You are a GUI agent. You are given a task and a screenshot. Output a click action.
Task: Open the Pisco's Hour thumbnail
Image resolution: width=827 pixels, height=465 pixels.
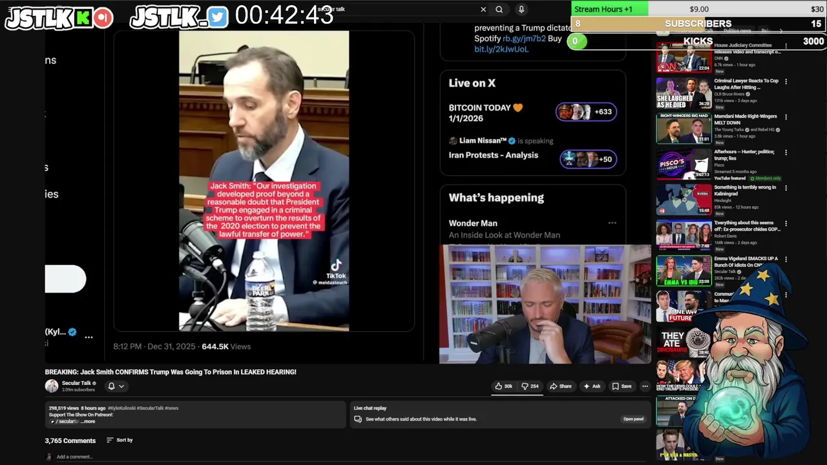point(684,164)
